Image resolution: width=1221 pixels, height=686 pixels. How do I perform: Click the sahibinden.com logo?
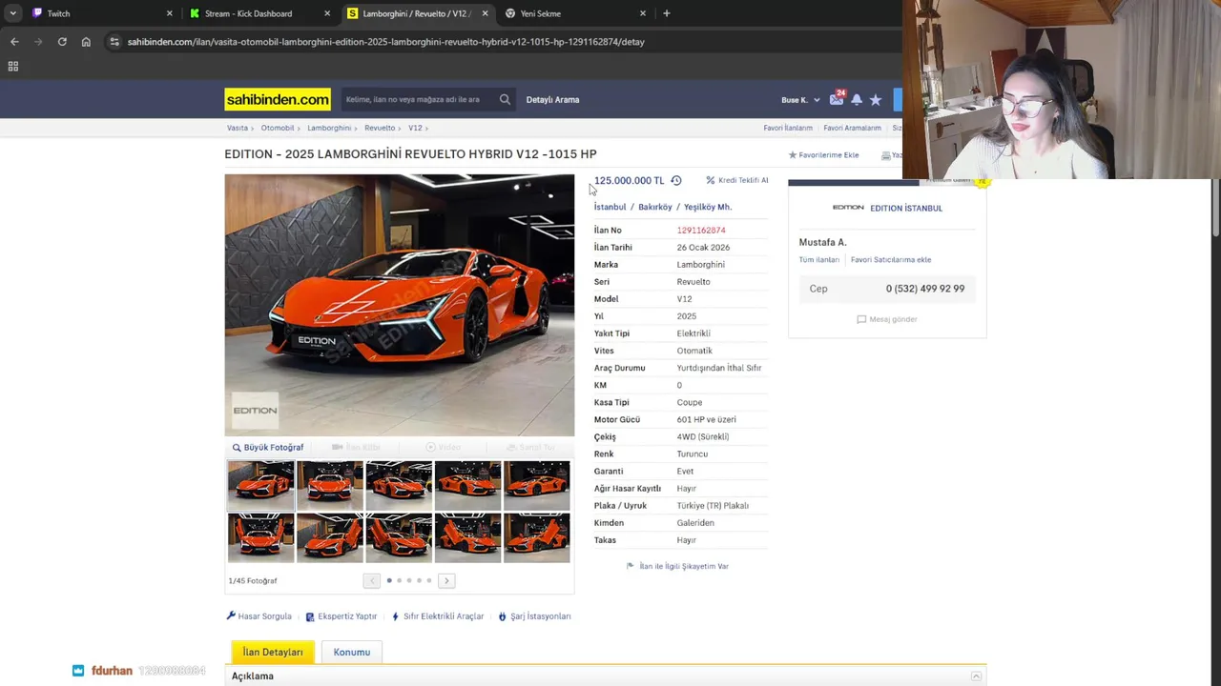278,99
